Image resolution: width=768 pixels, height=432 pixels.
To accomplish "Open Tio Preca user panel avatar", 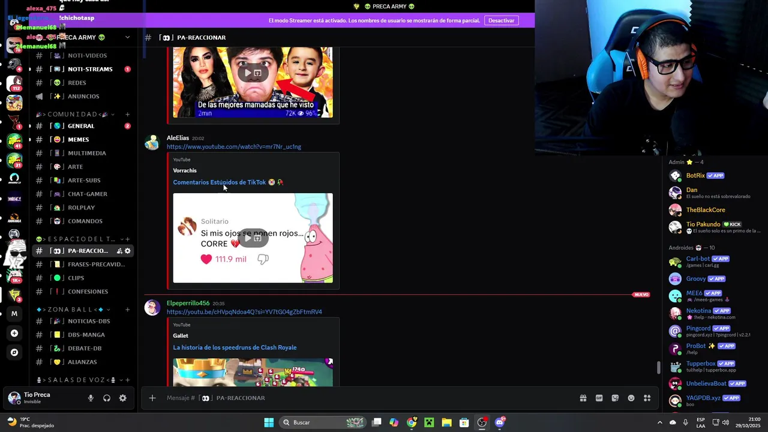I will (x=14, y=398).
